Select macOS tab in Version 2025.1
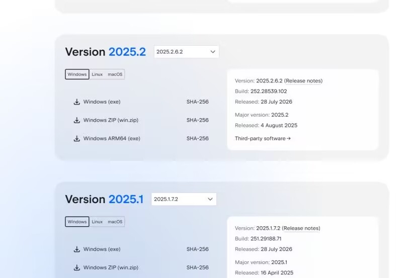 (x=115, y=222)
